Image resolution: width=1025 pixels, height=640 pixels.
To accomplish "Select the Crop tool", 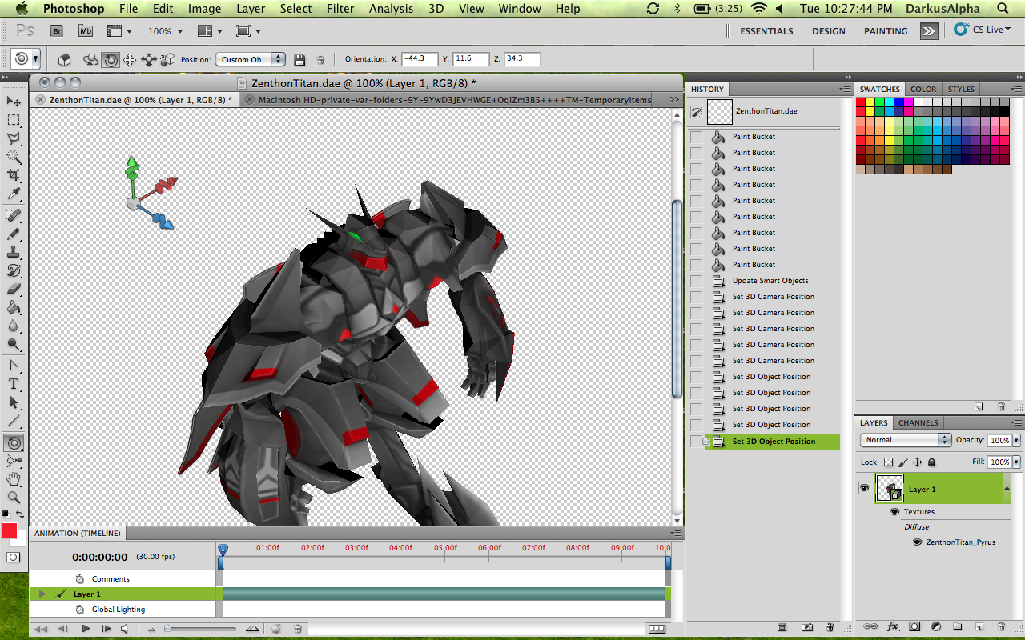I will click(14, 175).
